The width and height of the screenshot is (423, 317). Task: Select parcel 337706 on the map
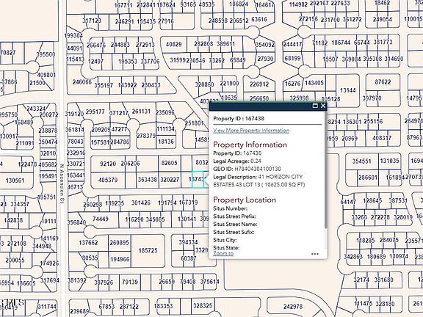point(150,62)
